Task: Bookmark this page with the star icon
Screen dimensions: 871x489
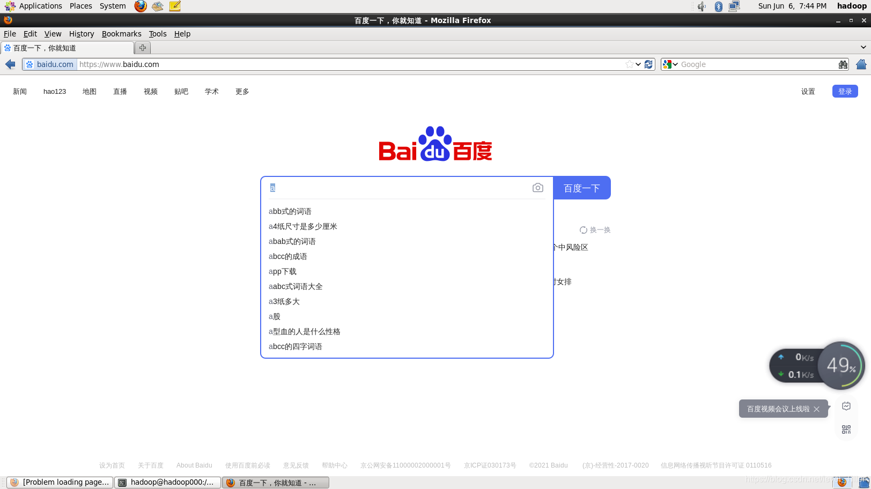Action: pyautogui.click(x=629, y=64)
